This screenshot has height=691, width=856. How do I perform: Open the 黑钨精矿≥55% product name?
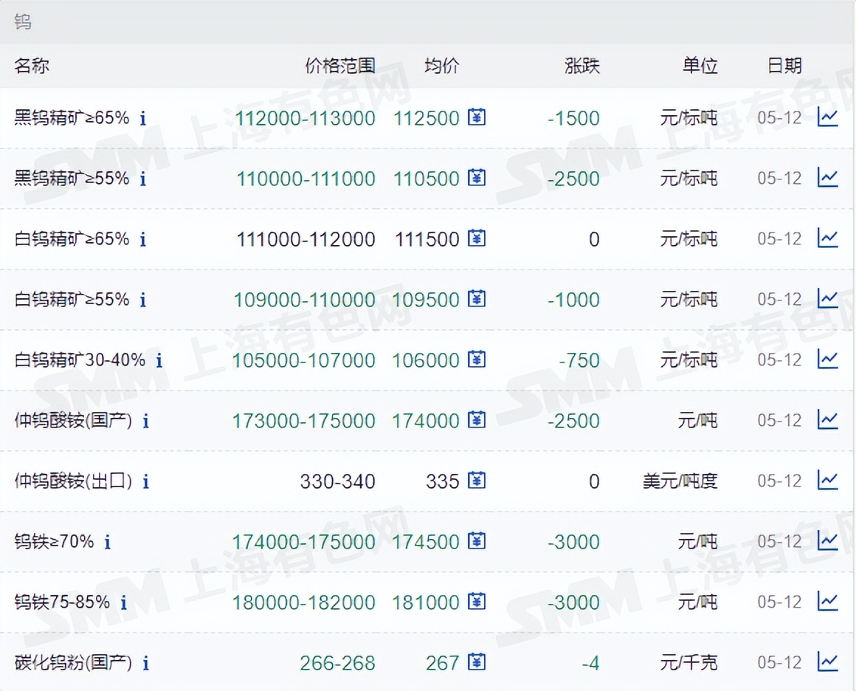click(72, 179)
